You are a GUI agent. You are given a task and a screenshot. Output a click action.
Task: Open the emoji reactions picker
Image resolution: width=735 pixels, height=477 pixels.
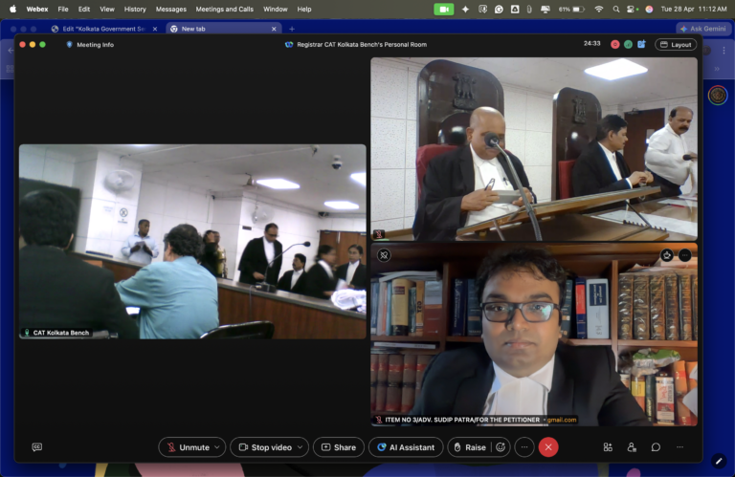point(500,447)
